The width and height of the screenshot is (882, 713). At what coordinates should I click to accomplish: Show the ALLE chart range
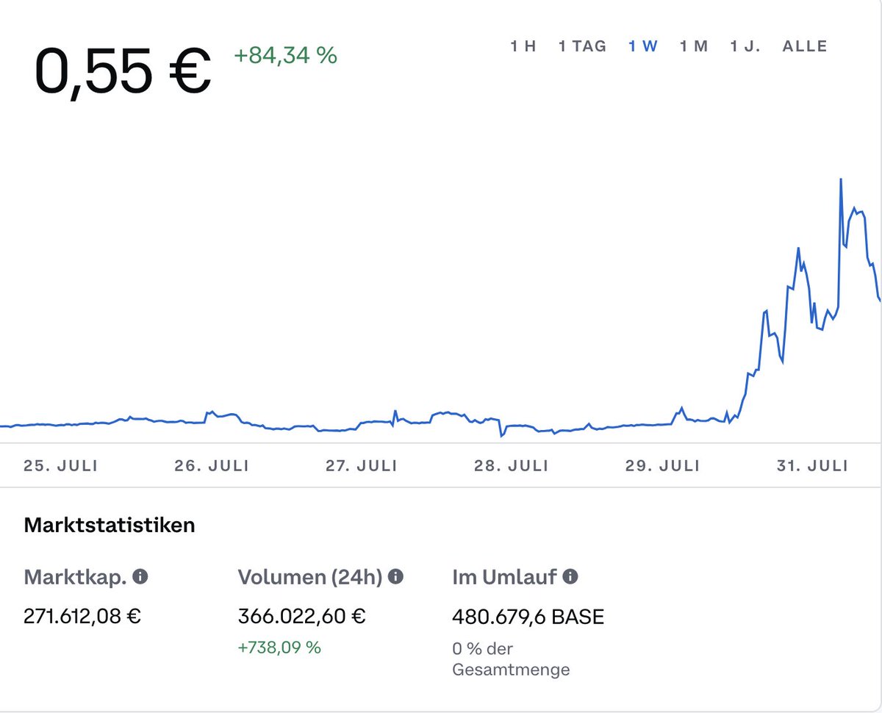point(805,46)
